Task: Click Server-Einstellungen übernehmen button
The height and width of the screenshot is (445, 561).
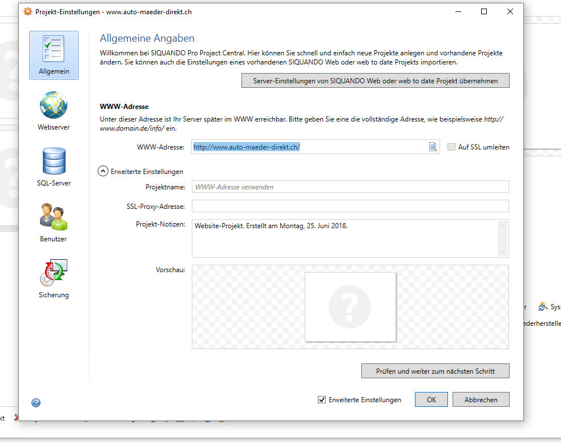Action: point(375,81)
